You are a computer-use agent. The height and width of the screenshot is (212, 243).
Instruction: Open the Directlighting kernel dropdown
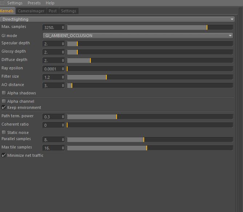(x=117, y=19)
